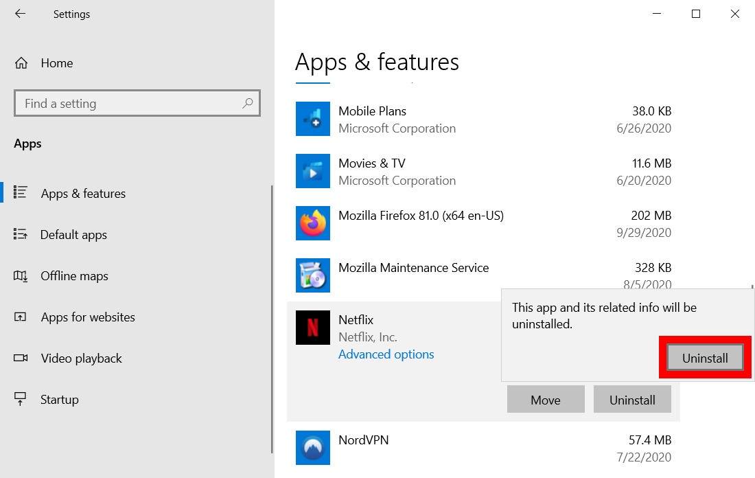The image size is (755, 478).
Task: Click the Mobile Plans app icon
Action: [x=313, y=119]
